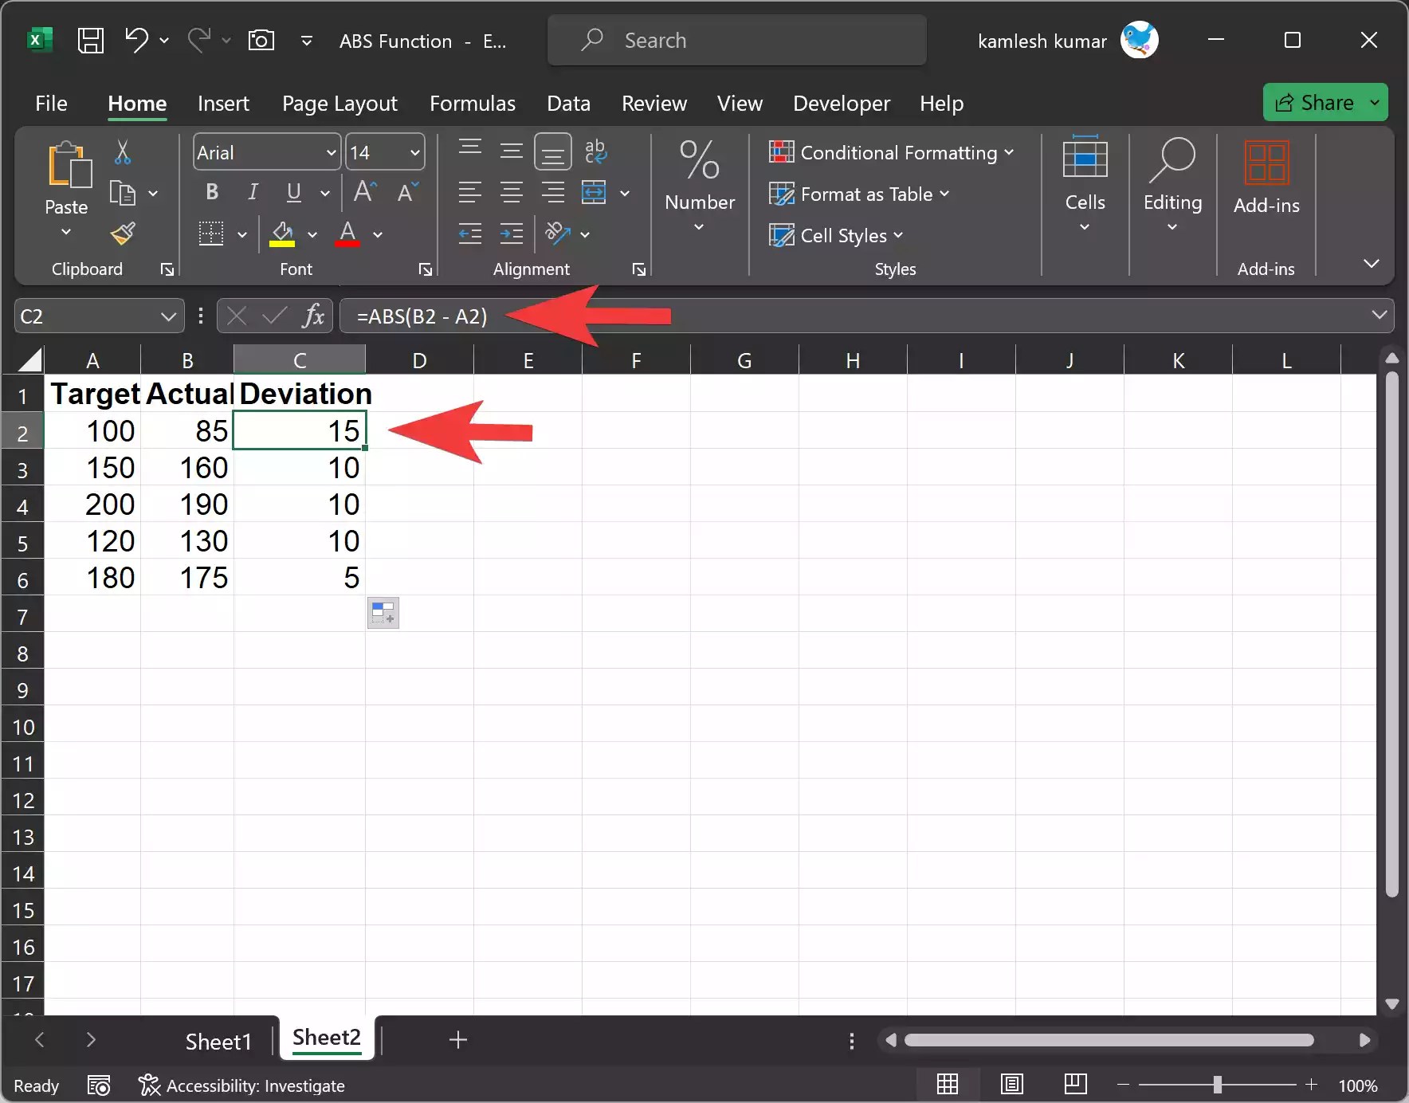Click the Share button

pyautogui.click(x=1325, y=102)
